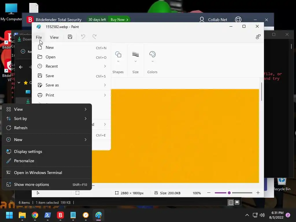Open PowerShell from taskbar
Screen dimensions: 296x222
48,215
